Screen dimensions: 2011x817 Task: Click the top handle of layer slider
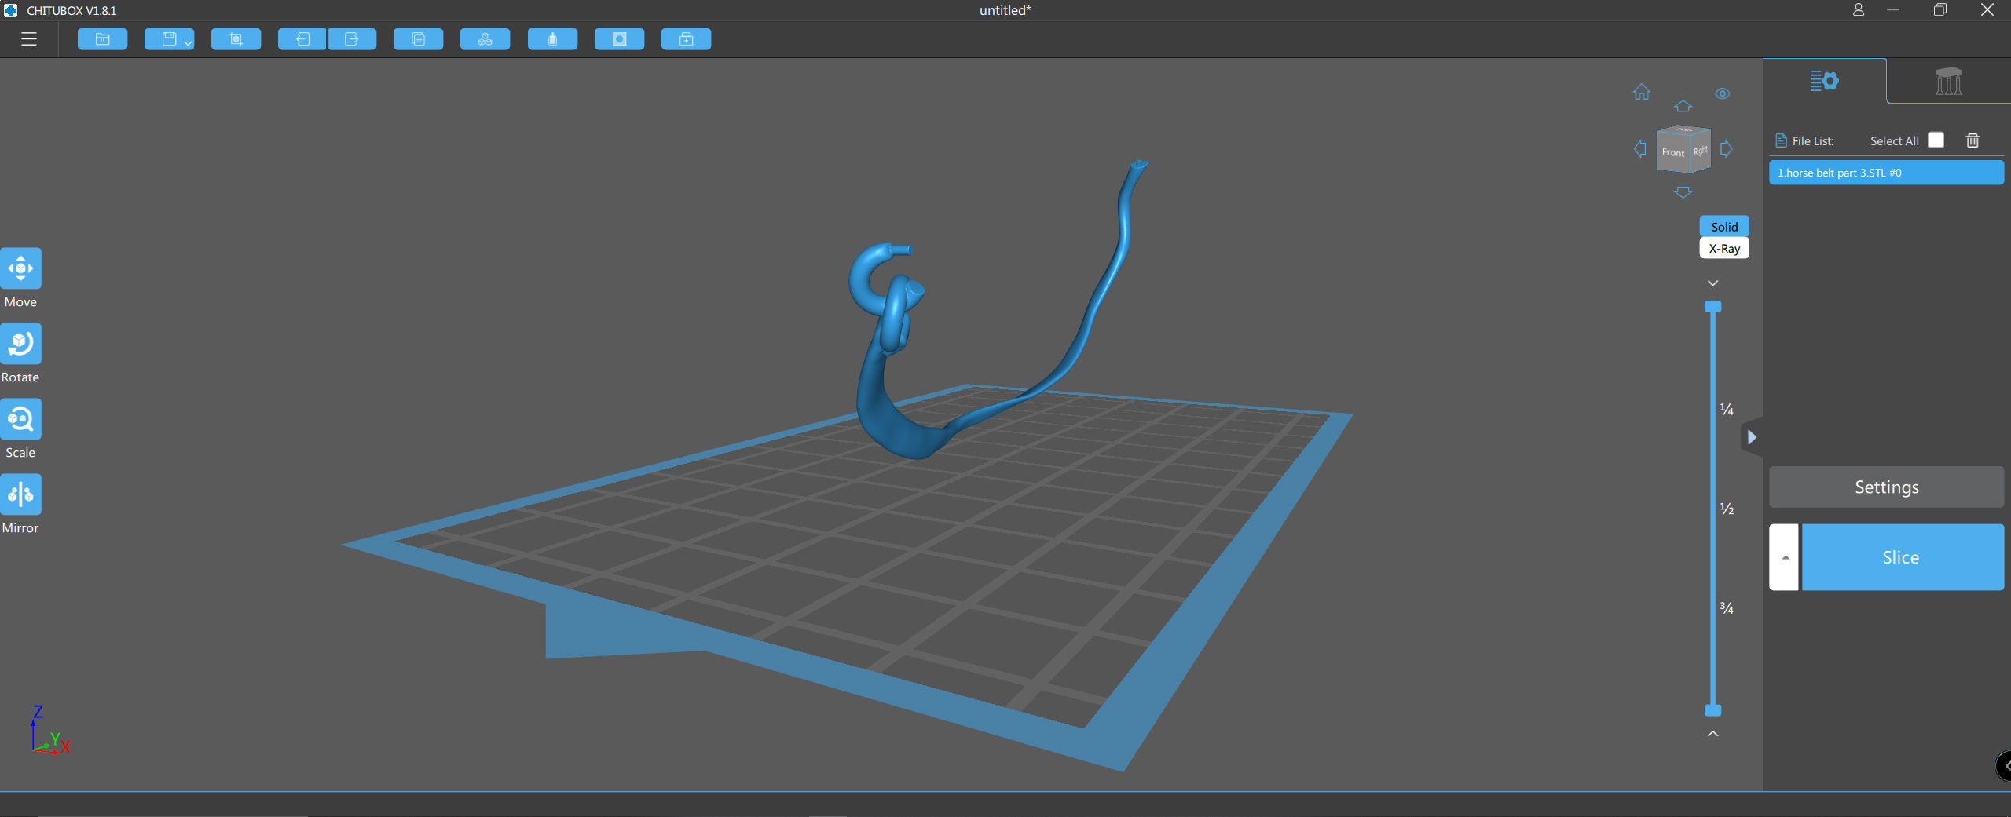click(x=1713, y=307)
